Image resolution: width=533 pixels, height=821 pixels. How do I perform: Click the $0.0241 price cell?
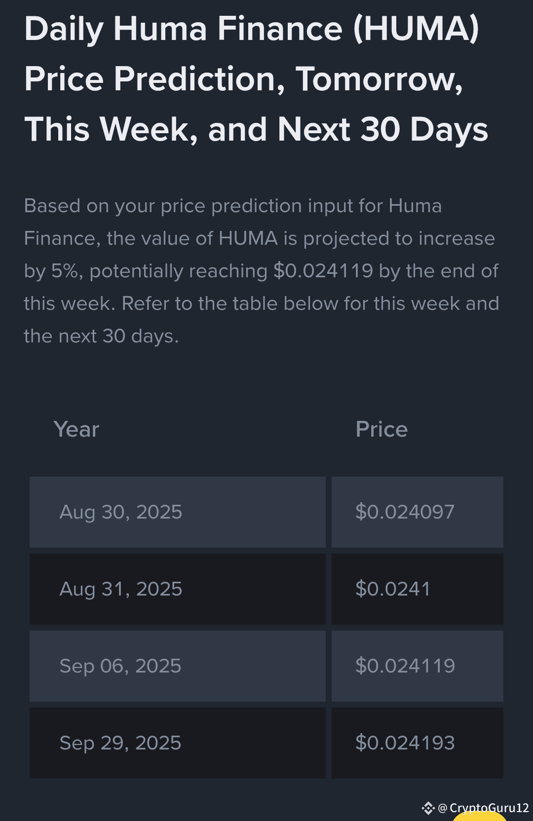pos(418,589)
